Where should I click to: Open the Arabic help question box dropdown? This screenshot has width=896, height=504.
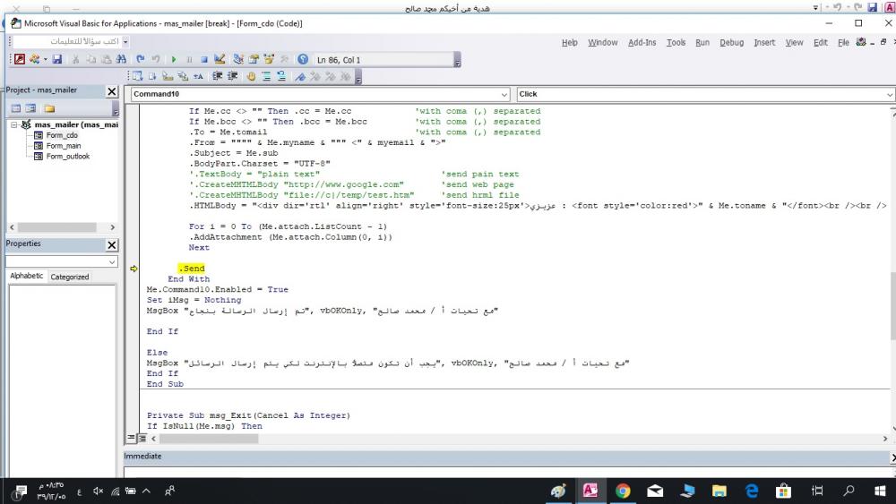pos(125,42)
